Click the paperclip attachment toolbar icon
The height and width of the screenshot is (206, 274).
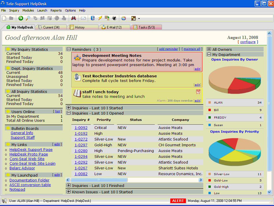(x=35, y=18)
